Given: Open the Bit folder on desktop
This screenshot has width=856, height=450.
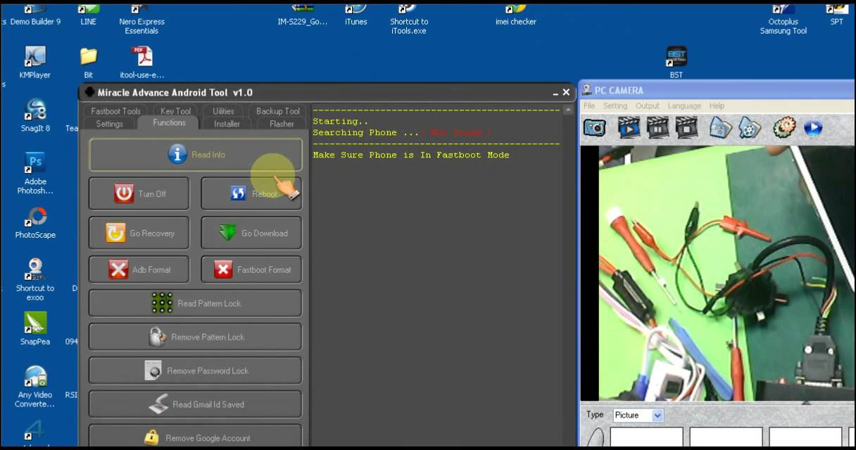Looking at the screenshot, I should click(88, 62).
